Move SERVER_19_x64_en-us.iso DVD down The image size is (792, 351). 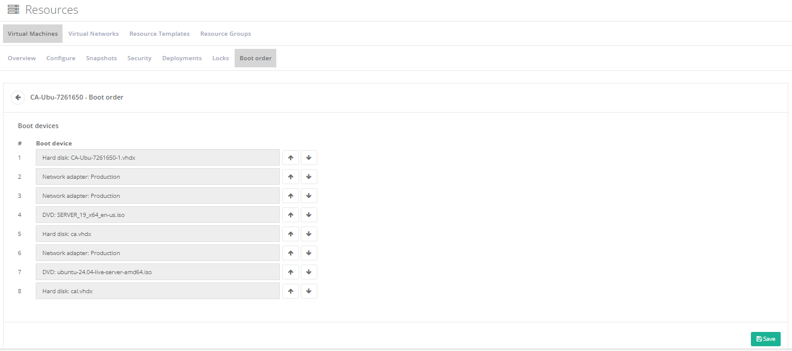pos(309,215)
